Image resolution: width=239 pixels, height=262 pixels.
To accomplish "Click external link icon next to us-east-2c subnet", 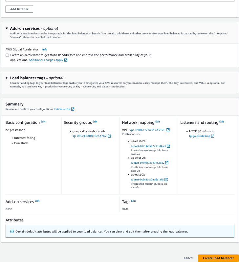I will tap(166, 179).
